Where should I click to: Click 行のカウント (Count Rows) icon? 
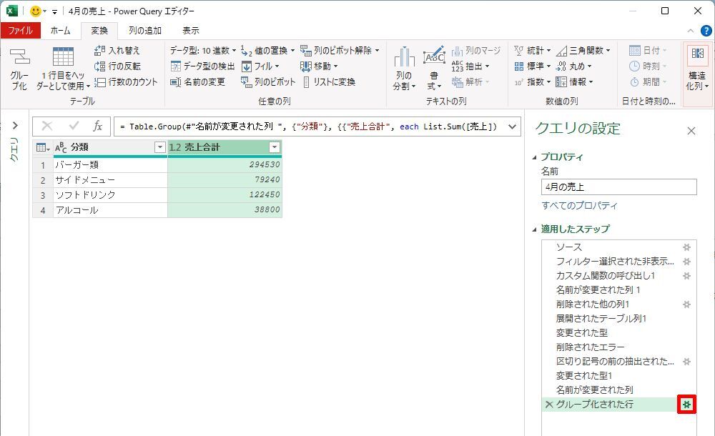pyautogui.click(x=100, y=82)
